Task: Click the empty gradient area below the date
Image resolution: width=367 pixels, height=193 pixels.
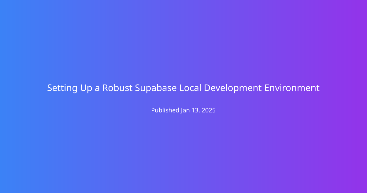Action: [x=183, y=153]
